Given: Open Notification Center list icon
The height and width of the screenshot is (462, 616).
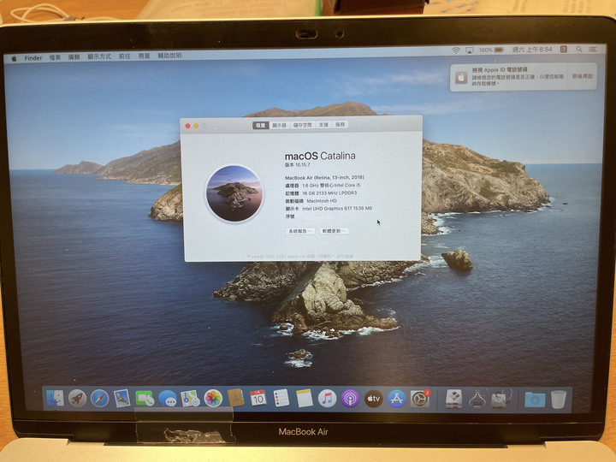Looking at the screenshot, I should (x=592, y=49).
